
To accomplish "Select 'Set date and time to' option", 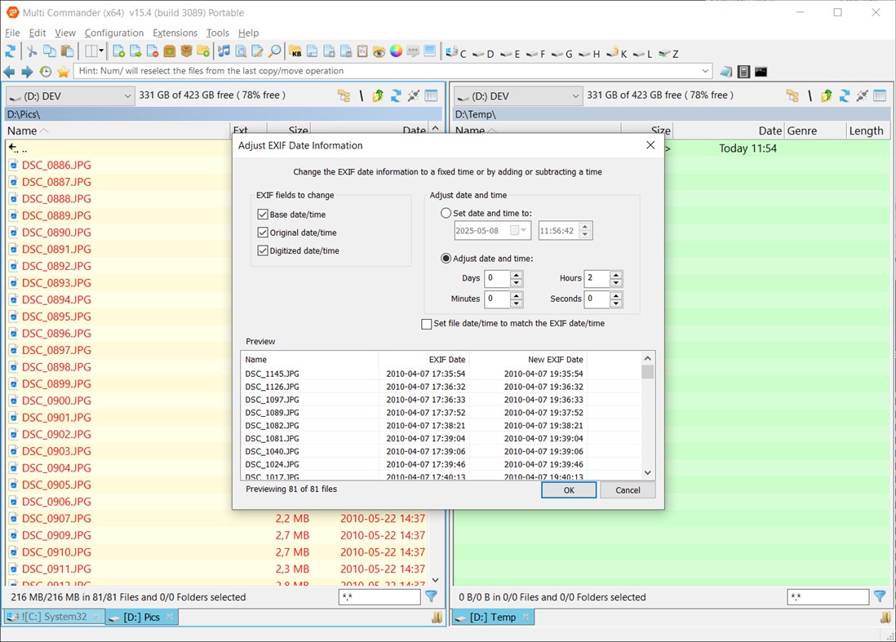I will 446,213.
